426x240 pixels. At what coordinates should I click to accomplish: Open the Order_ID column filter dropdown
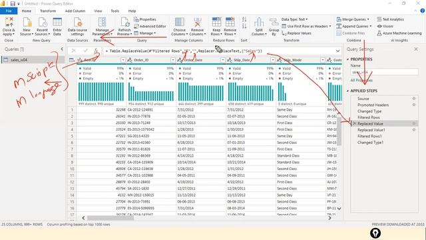click(173, 60)
